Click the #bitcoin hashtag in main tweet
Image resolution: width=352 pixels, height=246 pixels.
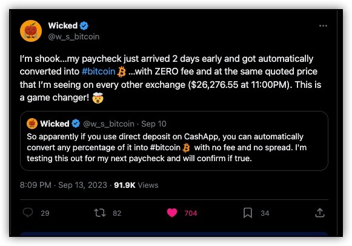point(98,71)
